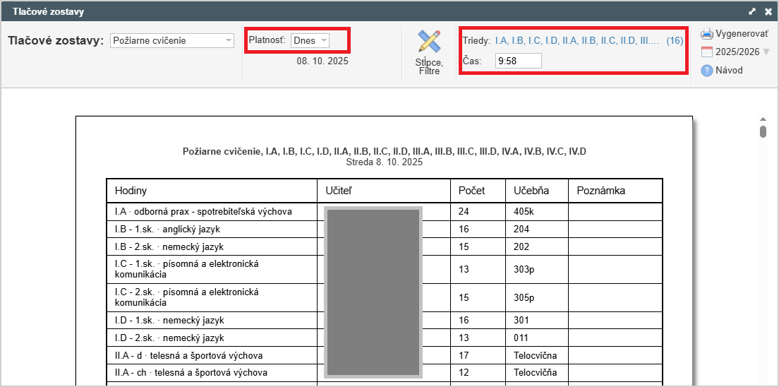Close the Tlačové zostavy dialog
Viewport: 779px width, 387px height.
click(768, 11)
